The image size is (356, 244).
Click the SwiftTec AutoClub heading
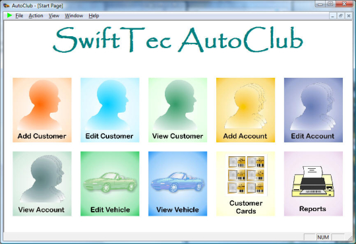178,40
